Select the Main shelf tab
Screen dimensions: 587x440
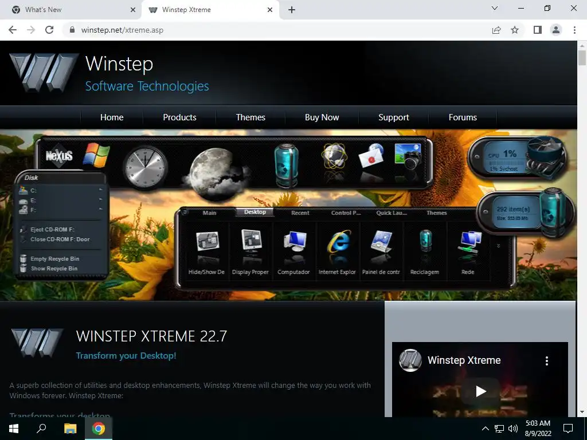tap(210, 213)
